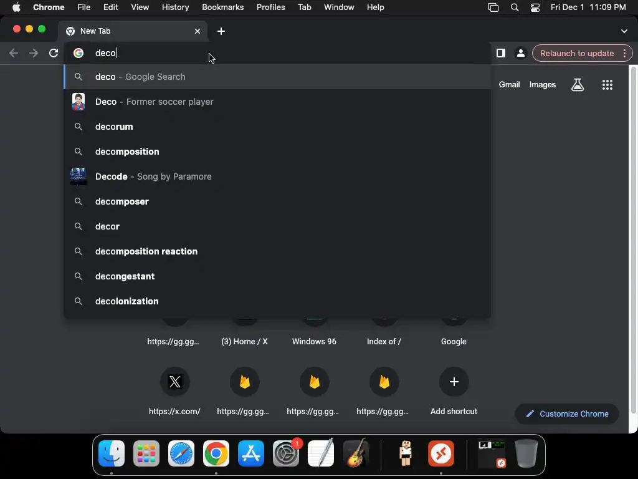Choose decomposition reaction suggestion
Screen dimensions: 638x479
coord(277,251)
